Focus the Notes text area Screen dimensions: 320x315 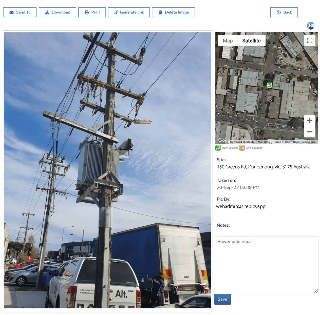point(266,265)
